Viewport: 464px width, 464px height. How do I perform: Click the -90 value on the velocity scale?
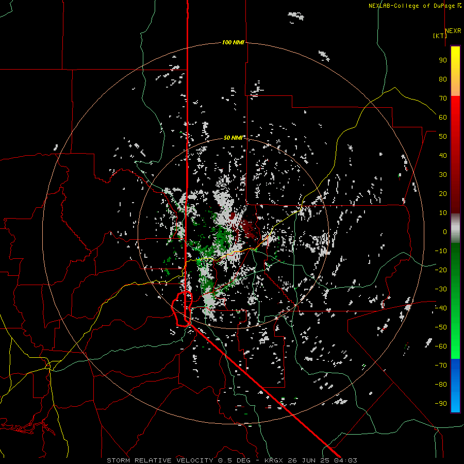(441, 404)
